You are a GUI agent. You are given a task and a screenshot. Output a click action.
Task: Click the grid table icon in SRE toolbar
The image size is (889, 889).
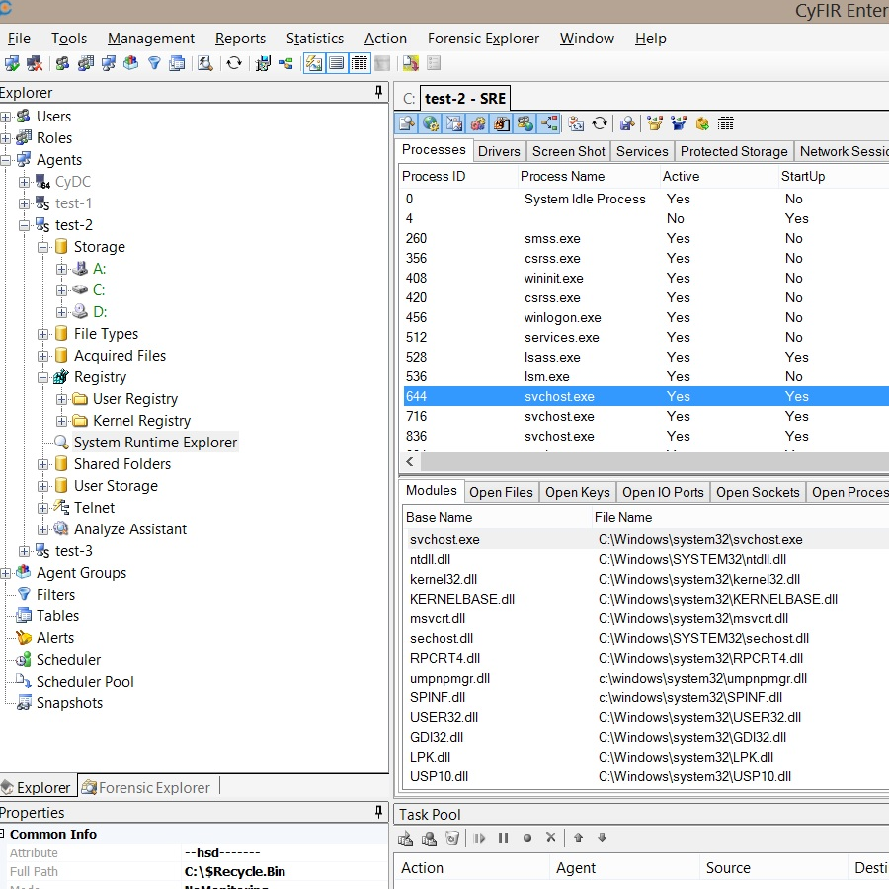point(726,123)
